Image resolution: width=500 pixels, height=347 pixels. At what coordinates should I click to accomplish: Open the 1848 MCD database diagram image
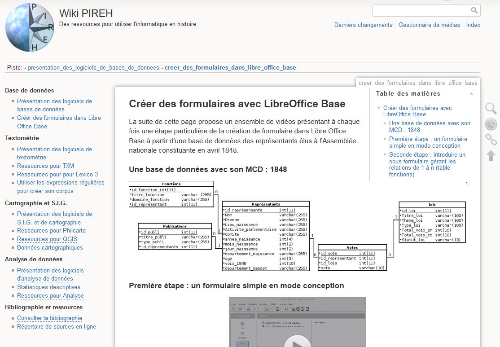pos(297,226)
